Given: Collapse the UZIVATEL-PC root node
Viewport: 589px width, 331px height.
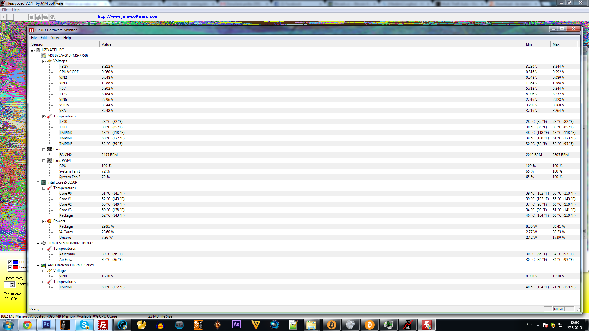Looking at the screenshot, I should tap(32, 50).
